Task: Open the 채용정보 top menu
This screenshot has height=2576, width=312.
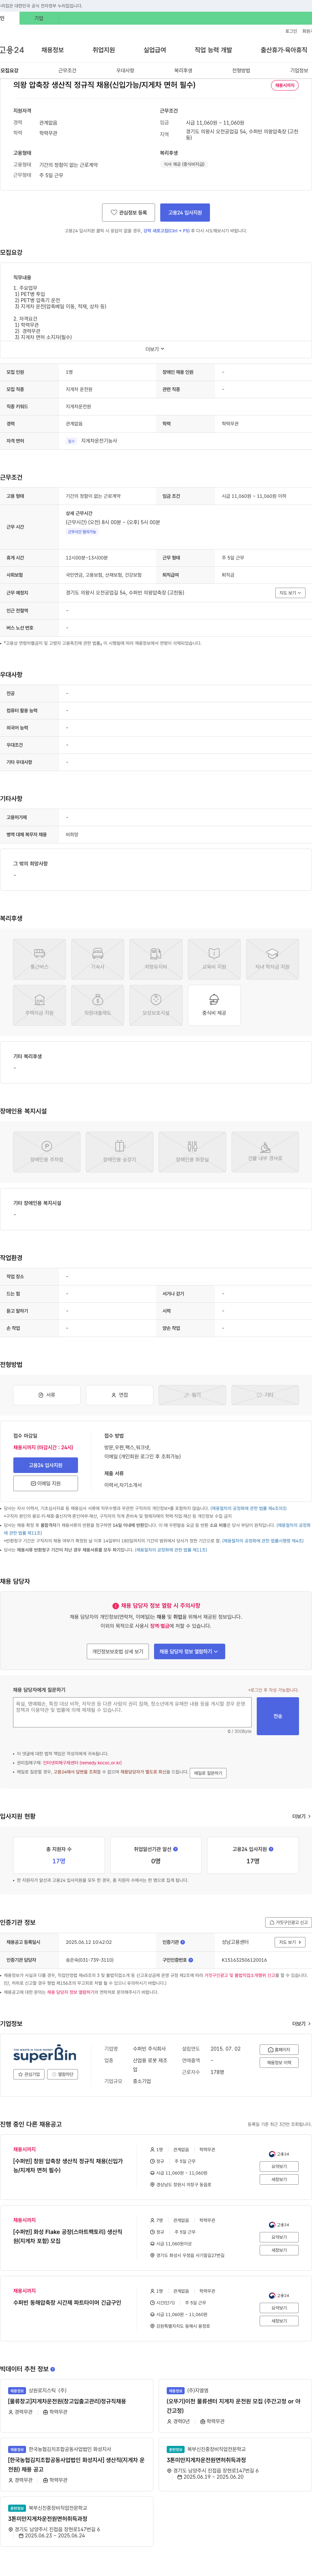Action: tap(52, 50)
